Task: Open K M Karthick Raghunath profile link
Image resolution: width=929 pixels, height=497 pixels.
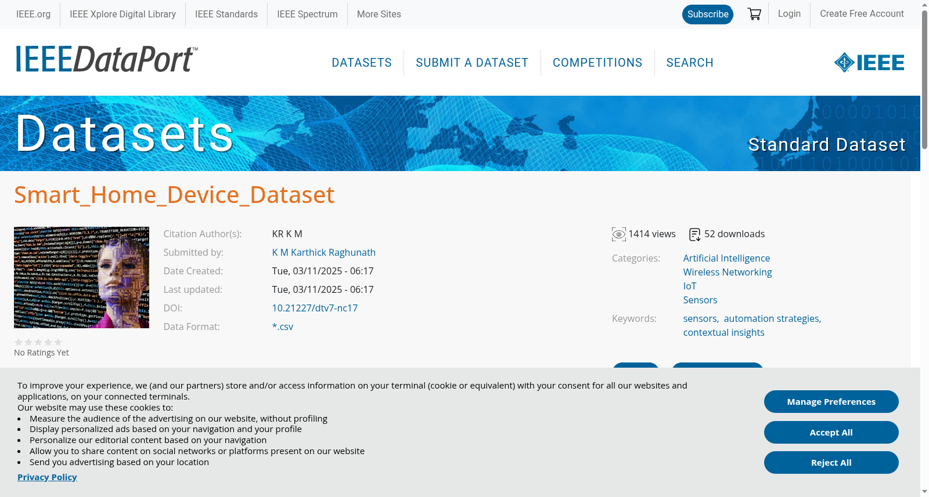Action: [x=324, y=252]
